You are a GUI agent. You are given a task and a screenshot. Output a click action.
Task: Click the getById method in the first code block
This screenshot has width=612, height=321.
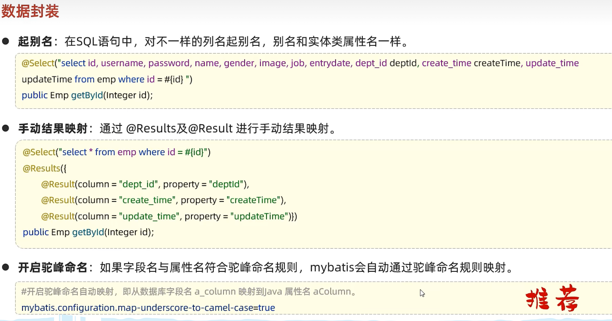(x=87, y=95)
